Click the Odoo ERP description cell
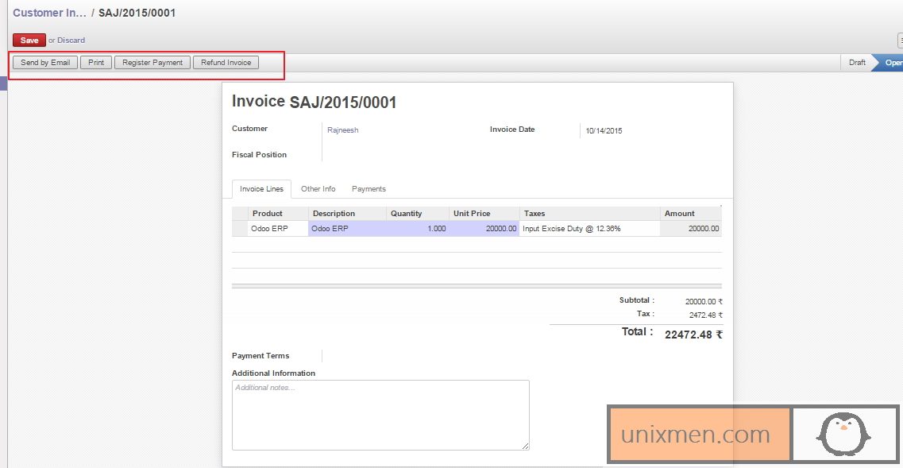Image resolution: width=903 pixels, height=468 pixels. tap(347, 228)
